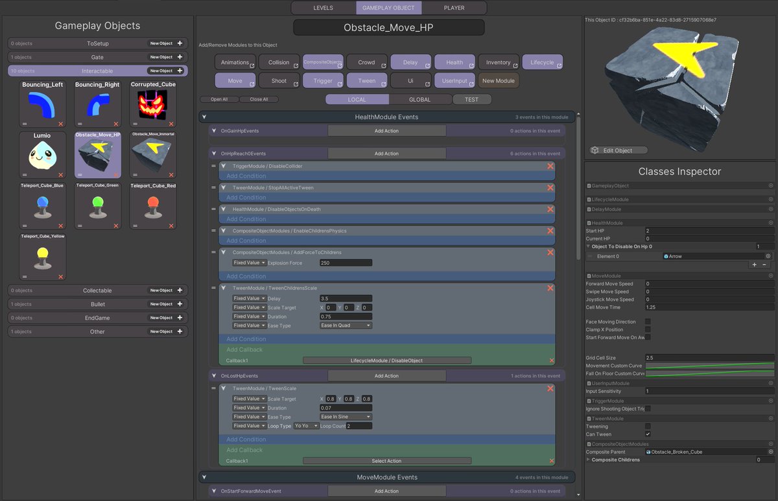Delete the Corrupted_Cube object with red X
Screen dimensions: 778x501
171,123
